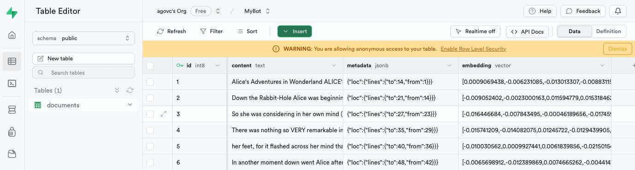Click cell "Down the Rabbit-Hole Alice was beginnin"
Viewport: 635px width, 170px height.
pyautogui.click(x=285, y=98)
